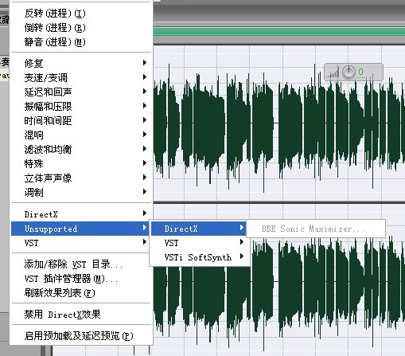Open the 混响 submenu
Viewport: 405px width, 356px height.
81,135
